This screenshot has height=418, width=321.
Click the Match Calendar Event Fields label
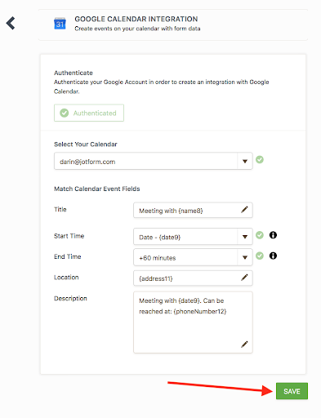click(97, 189)
